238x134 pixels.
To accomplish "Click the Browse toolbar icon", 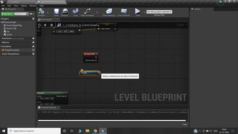I will (65, 12).
